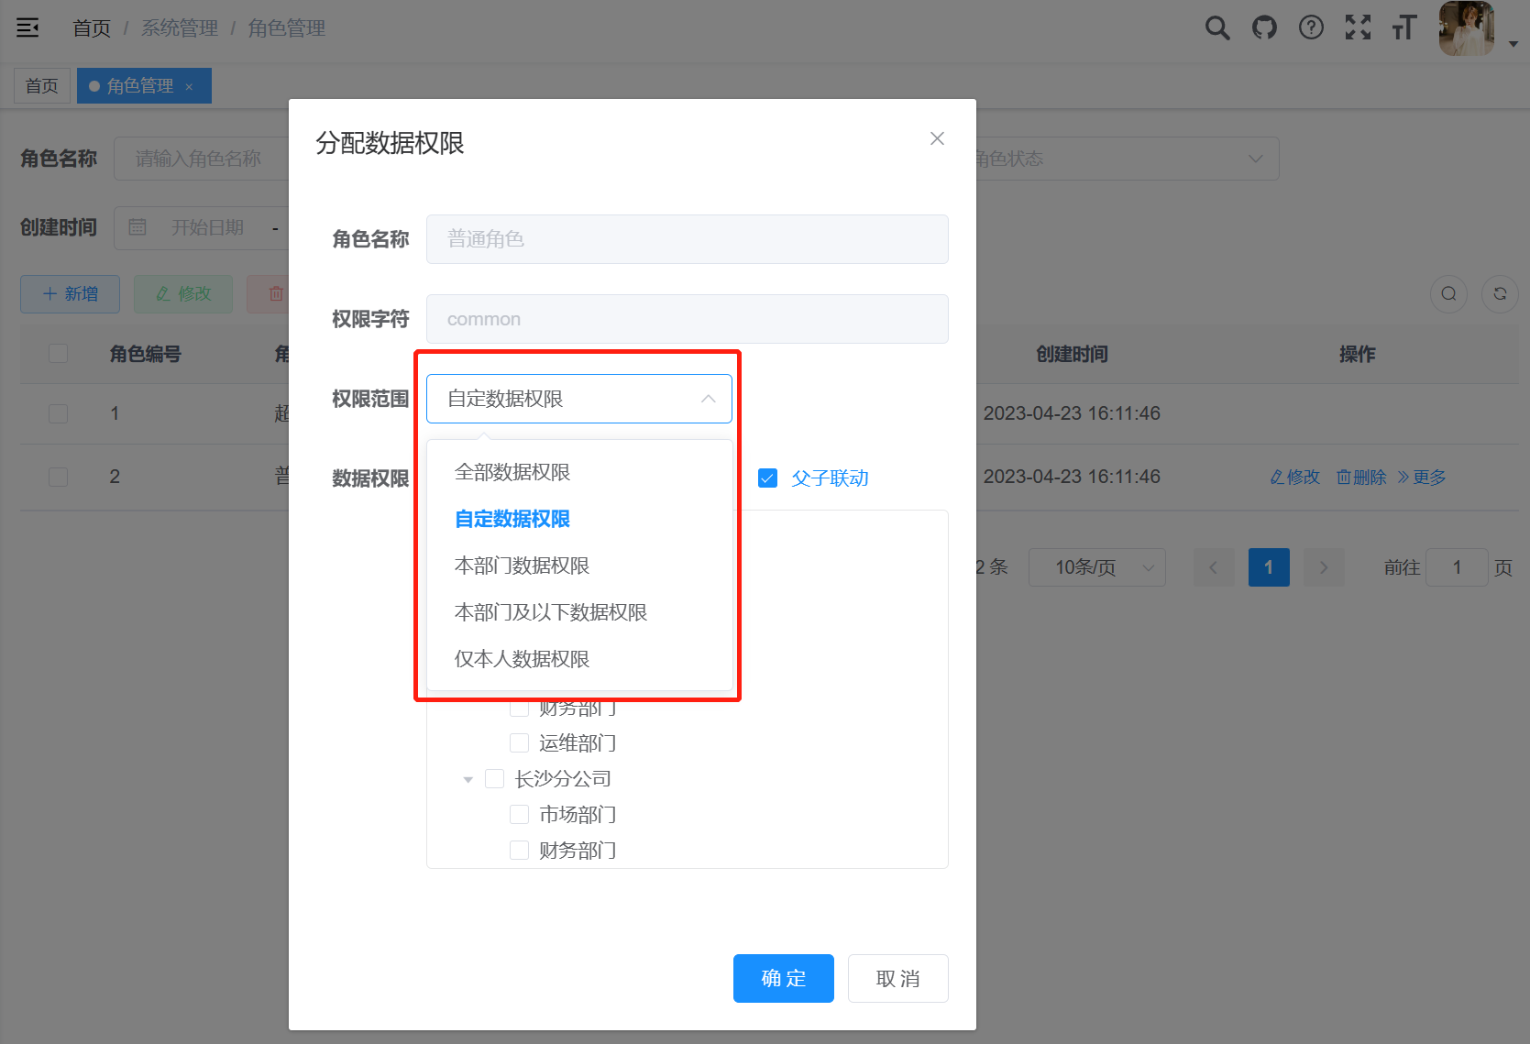Open the search magnifier in top bar
This screenshot has width=1530, height=1044.
(1217, 27)
